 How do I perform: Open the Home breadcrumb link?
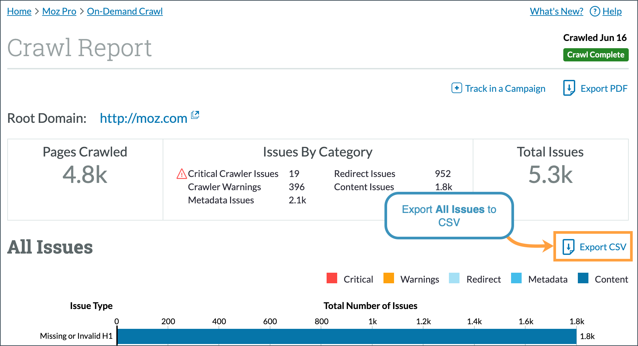(19, 11)
